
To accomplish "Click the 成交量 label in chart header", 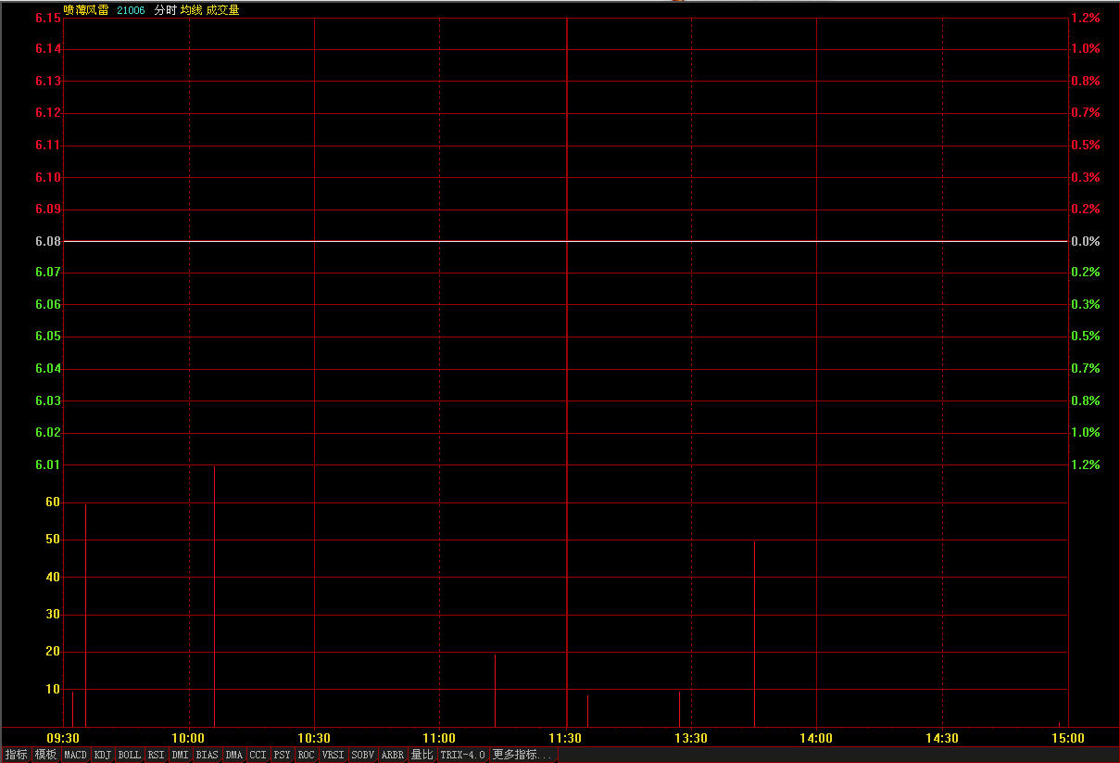I will click(x=223, y=10).
